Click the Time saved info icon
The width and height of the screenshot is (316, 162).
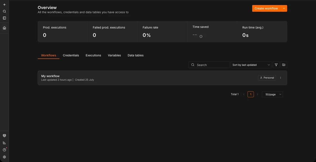pyautogui.click(x=201, y=36)
